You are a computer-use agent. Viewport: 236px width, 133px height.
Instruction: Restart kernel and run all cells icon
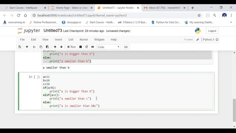pyautogui.click(x=93, y=47)
